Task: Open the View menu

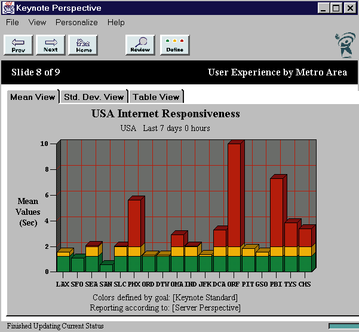Action: 37,23
